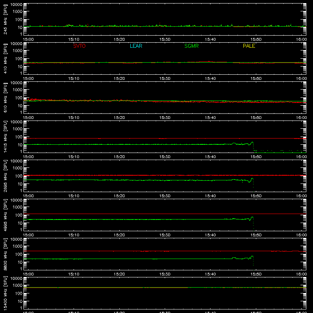Click the green SGMR station label
Image resolution: width=313 pixels, height=313 pixels.
click(x=191, y=46)
